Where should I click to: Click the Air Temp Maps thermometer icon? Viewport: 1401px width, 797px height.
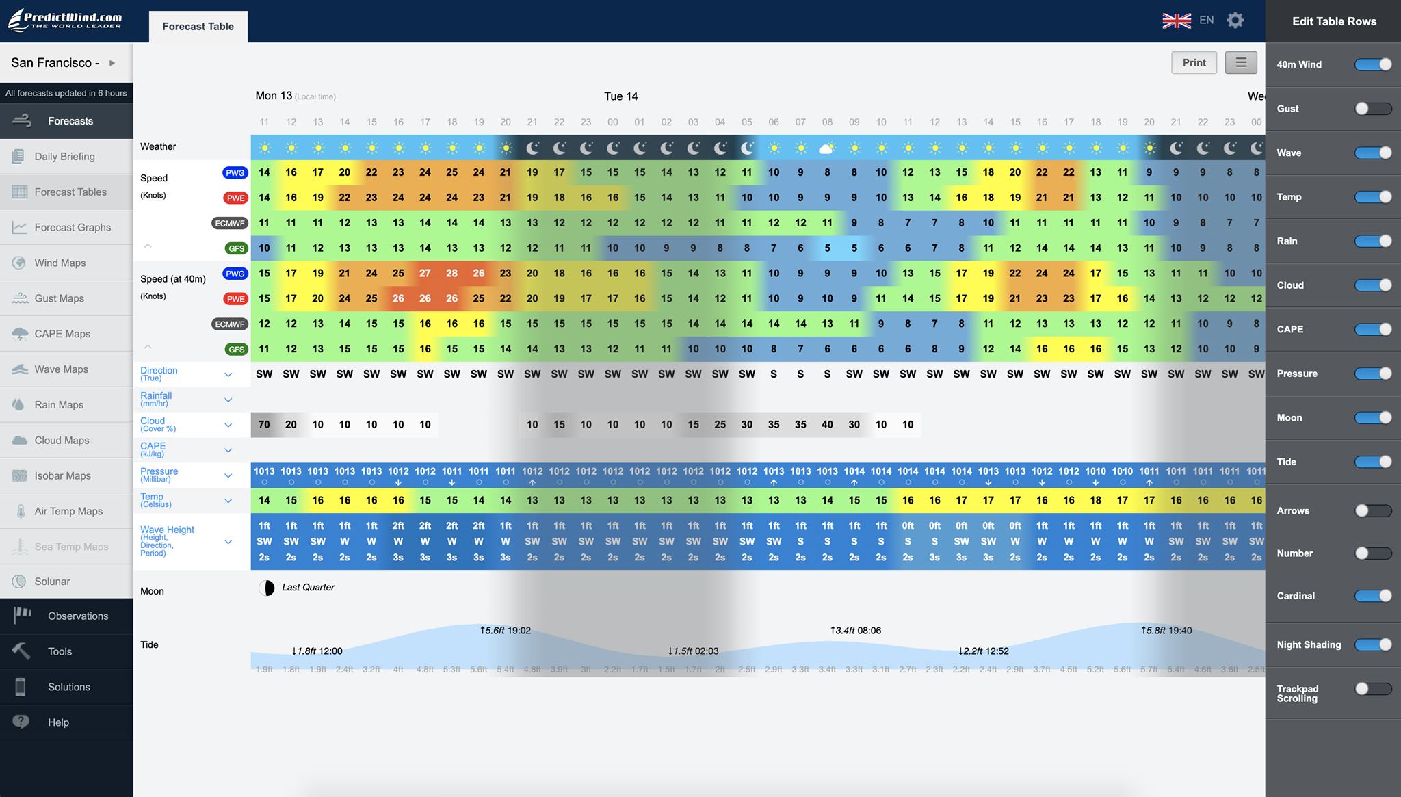[x=21, y=511]
